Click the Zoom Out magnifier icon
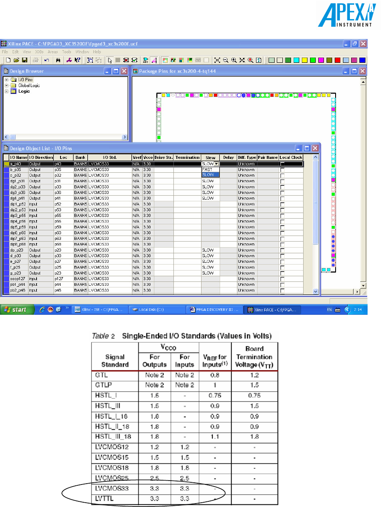381x507 pixels. tap(226, 60)
